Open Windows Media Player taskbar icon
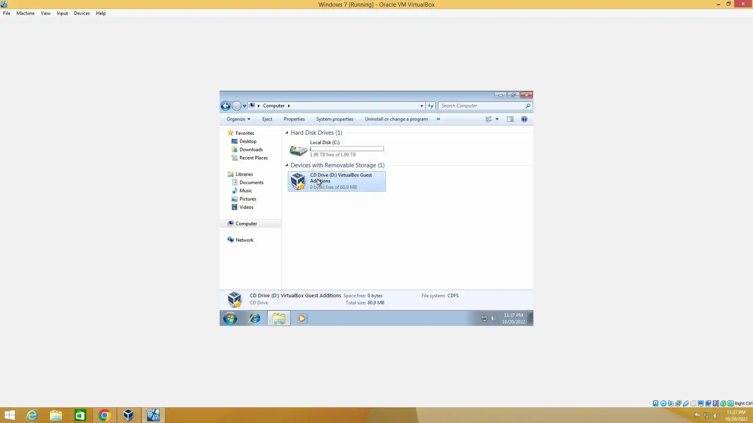Image resolution: width=753 pixels, height=423 pixels. click(x=302, y=318)
